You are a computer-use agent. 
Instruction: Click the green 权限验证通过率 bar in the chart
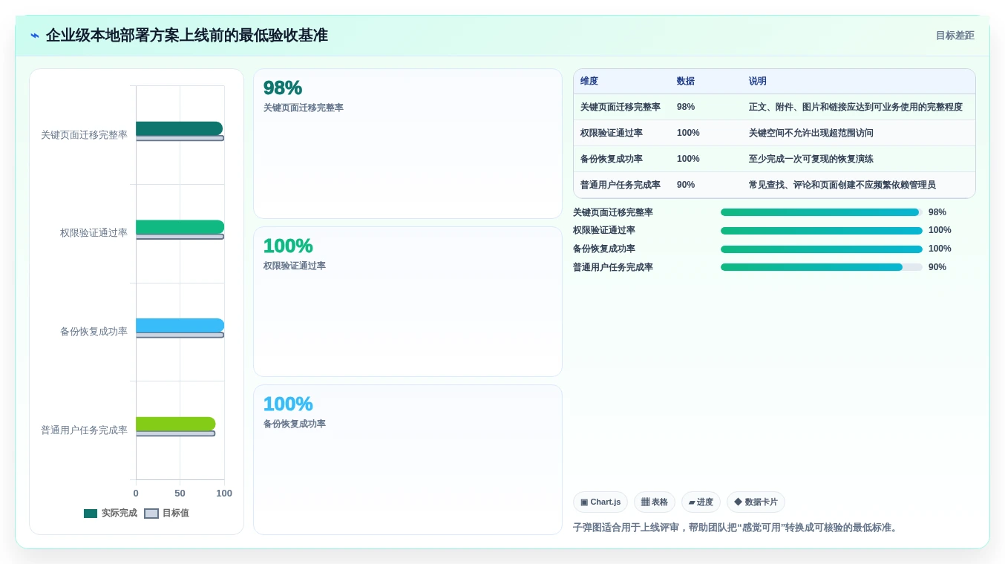(x=180, y=227)
